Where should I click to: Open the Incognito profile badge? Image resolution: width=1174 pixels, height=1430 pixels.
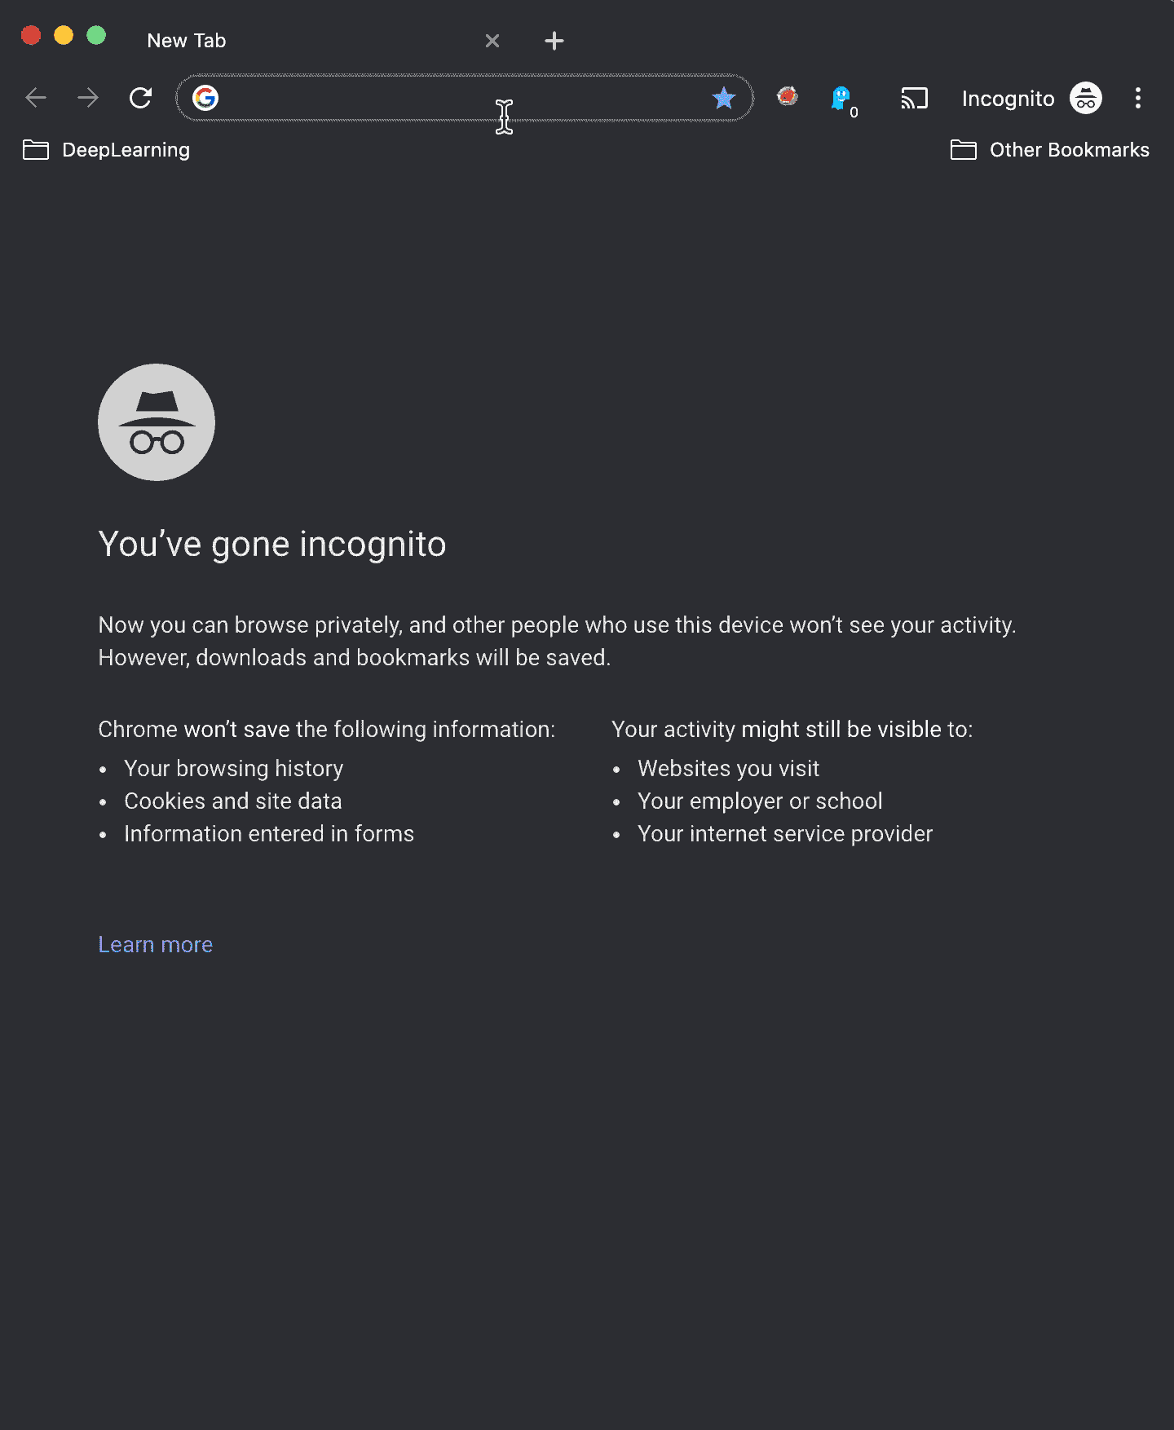pos(1031,99)
